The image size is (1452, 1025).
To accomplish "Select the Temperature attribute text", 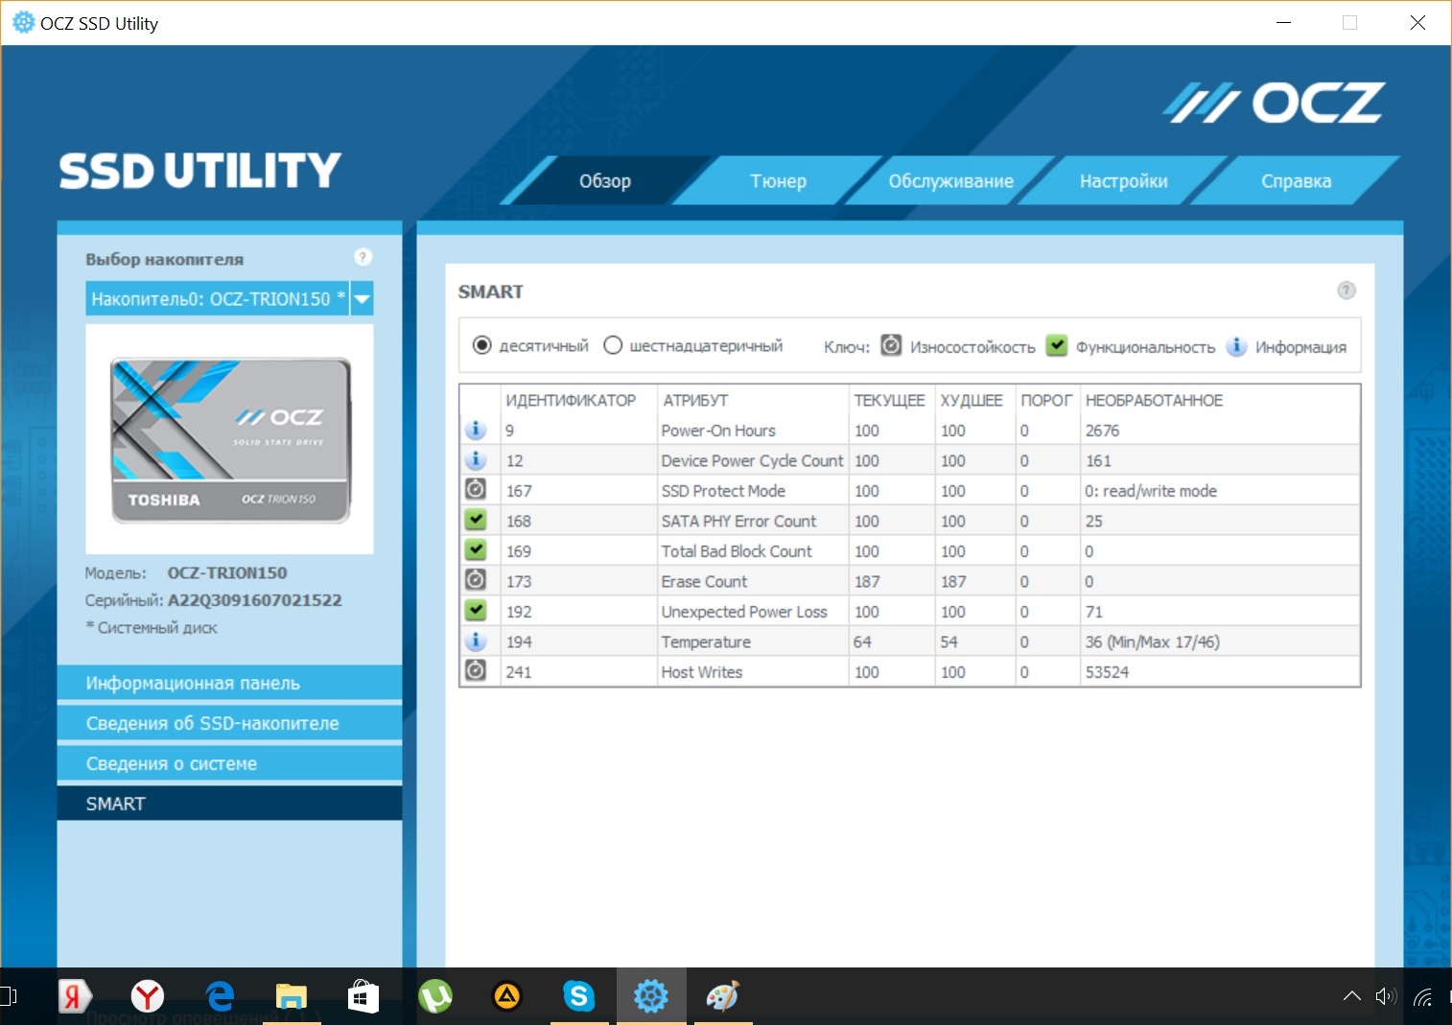I will coord(706,641).
